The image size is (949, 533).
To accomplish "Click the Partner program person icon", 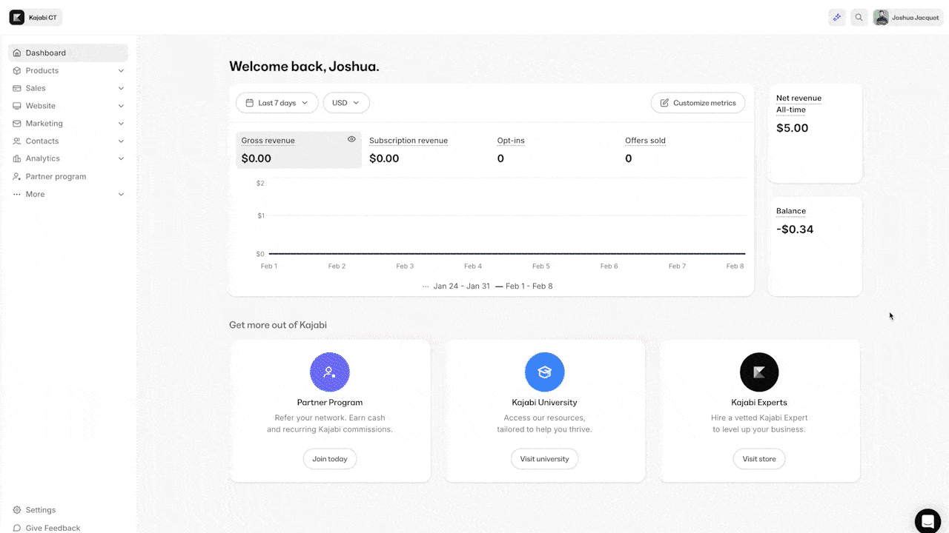I will tap(17, 177).
